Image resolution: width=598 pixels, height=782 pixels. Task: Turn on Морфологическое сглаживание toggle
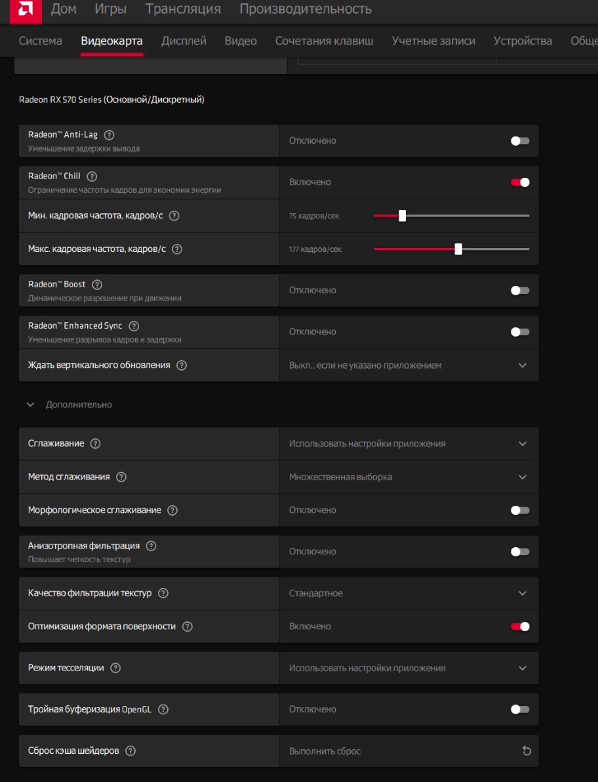coord(520,510)
